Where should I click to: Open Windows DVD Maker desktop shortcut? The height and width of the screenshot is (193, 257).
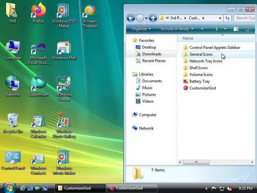(64, 15)
